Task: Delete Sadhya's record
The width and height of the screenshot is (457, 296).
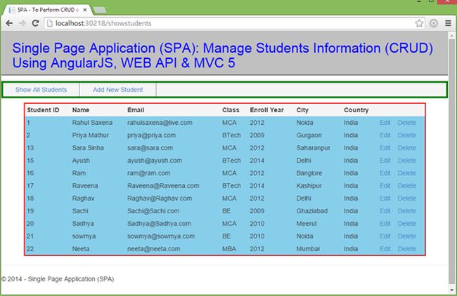Action: click(x=407, y=224)
